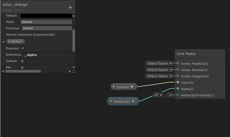Click the Vertex Position(3) input port
Viewport: 230px width, 137px height.
[x=178, y=63]
